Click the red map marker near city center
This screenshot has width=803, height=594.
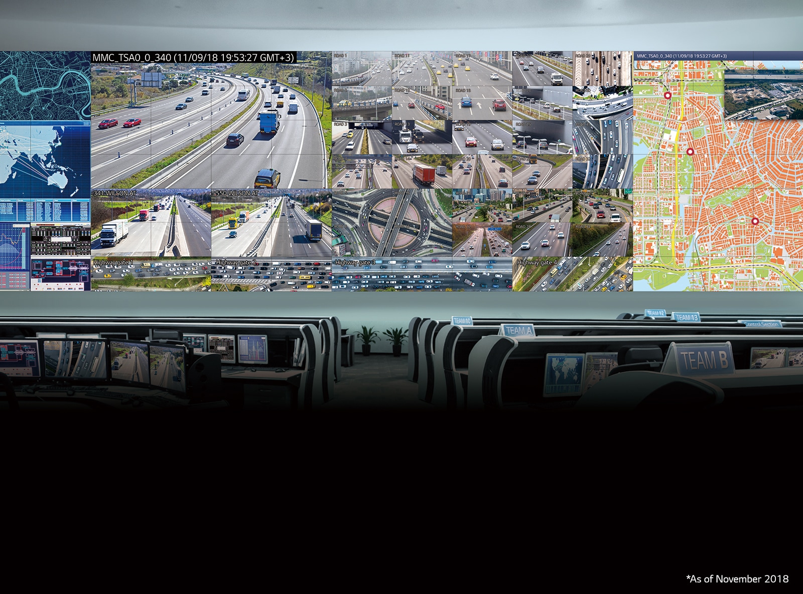(x=690, y=151)
